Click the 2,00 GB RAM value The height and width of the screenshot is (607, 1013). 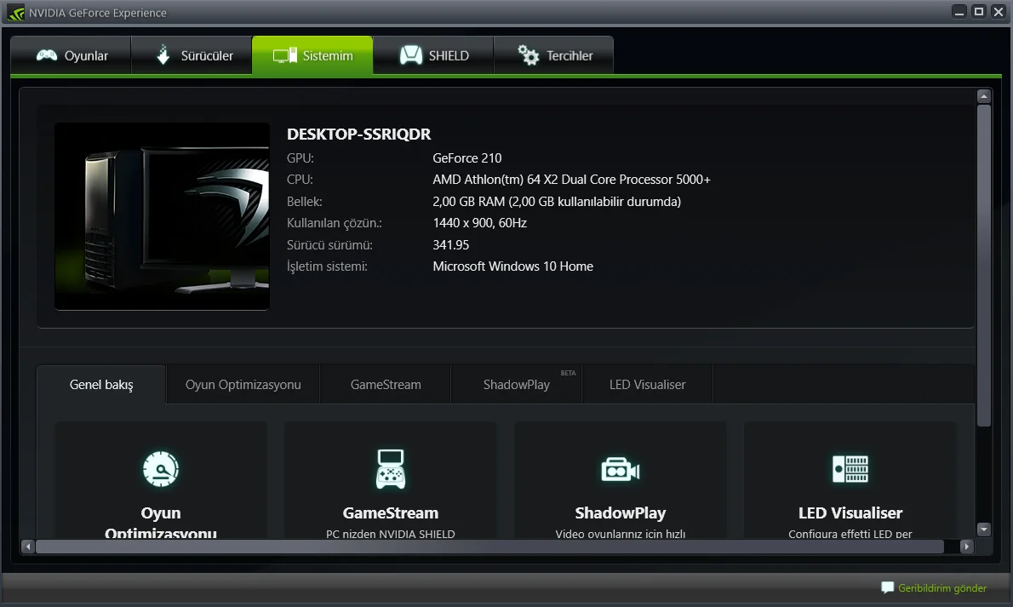coord(557,202)
